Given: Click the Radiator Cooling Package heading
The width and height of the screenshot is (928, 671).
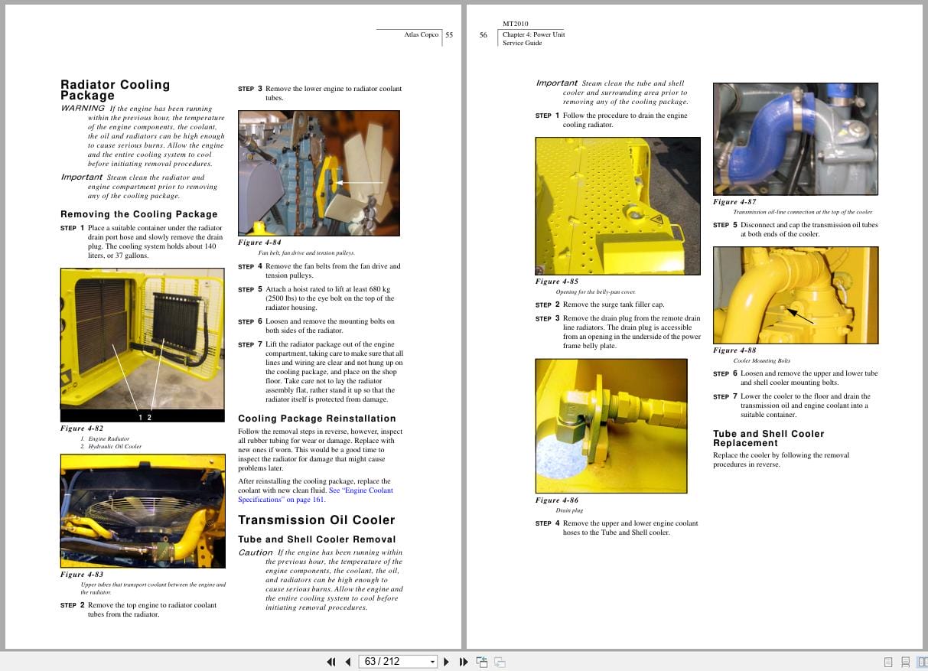Looking at the screenshot, I should (x=116, y=90).
